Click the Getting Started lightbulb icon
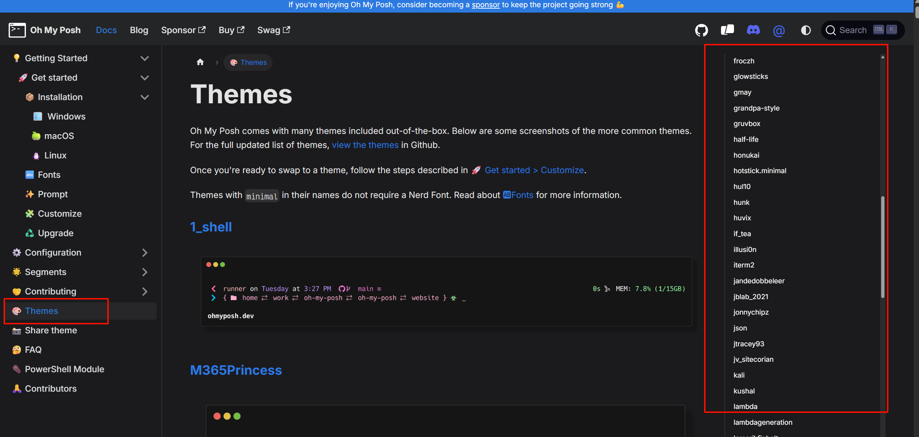Screen dimensions: 919x437 tap(17, 58)
